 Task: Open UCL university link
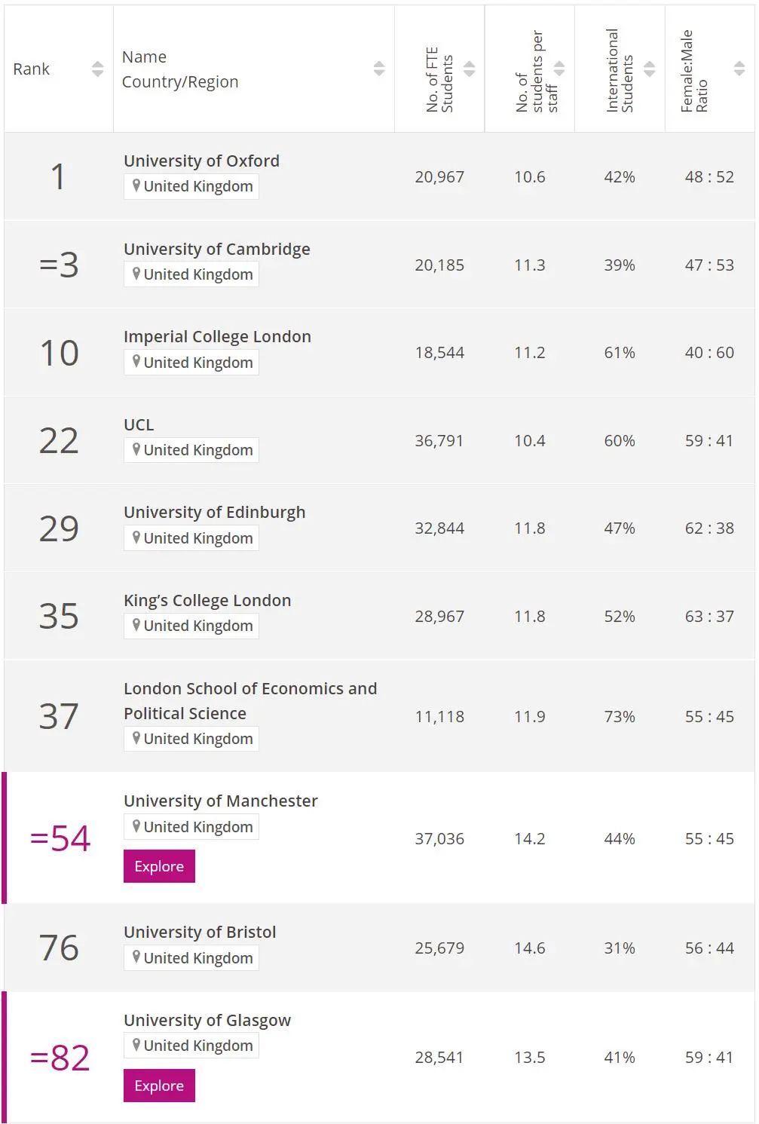tap(139, 424)
